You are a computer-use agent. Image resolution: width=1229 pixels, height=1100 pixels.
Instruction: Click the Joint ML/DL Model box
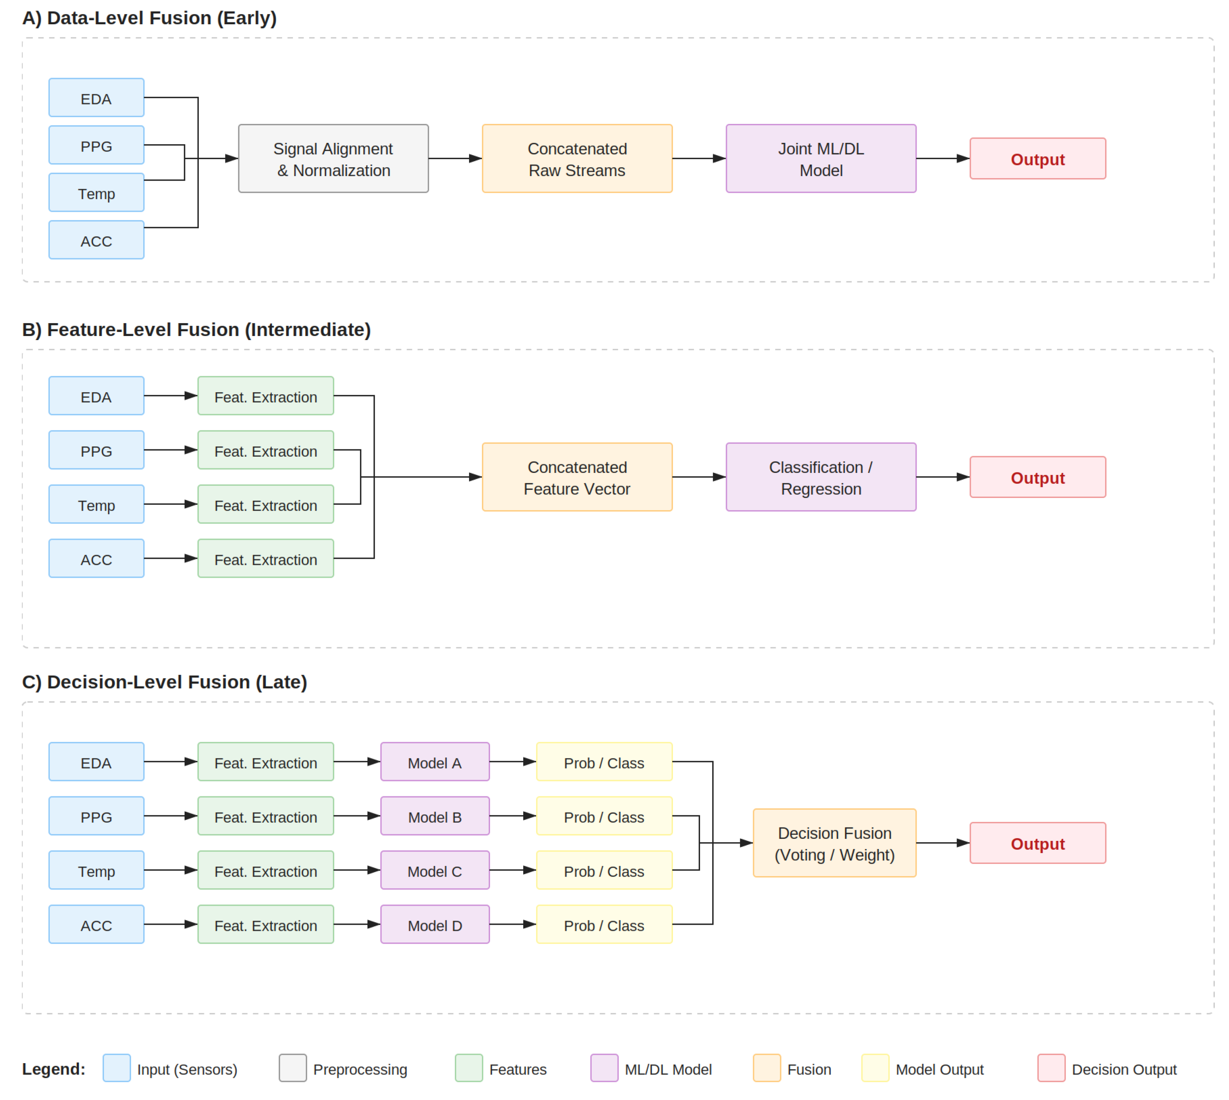point(821,158)
